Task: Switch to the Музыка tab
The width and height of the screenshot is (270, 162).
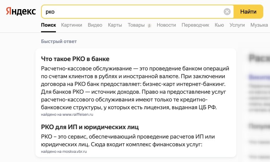Action: click(x=259, y=25)
